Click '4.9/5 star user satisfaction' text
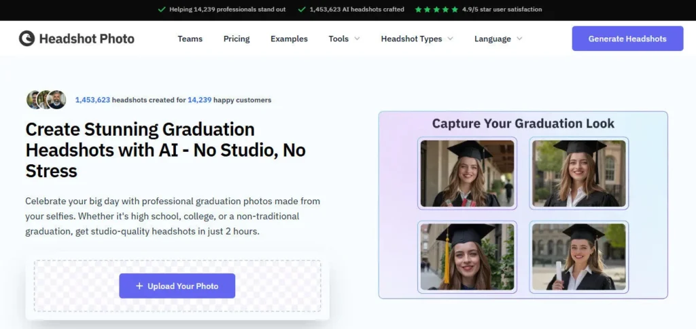This screenshot has width=696, height=329. tap(502, 9)
